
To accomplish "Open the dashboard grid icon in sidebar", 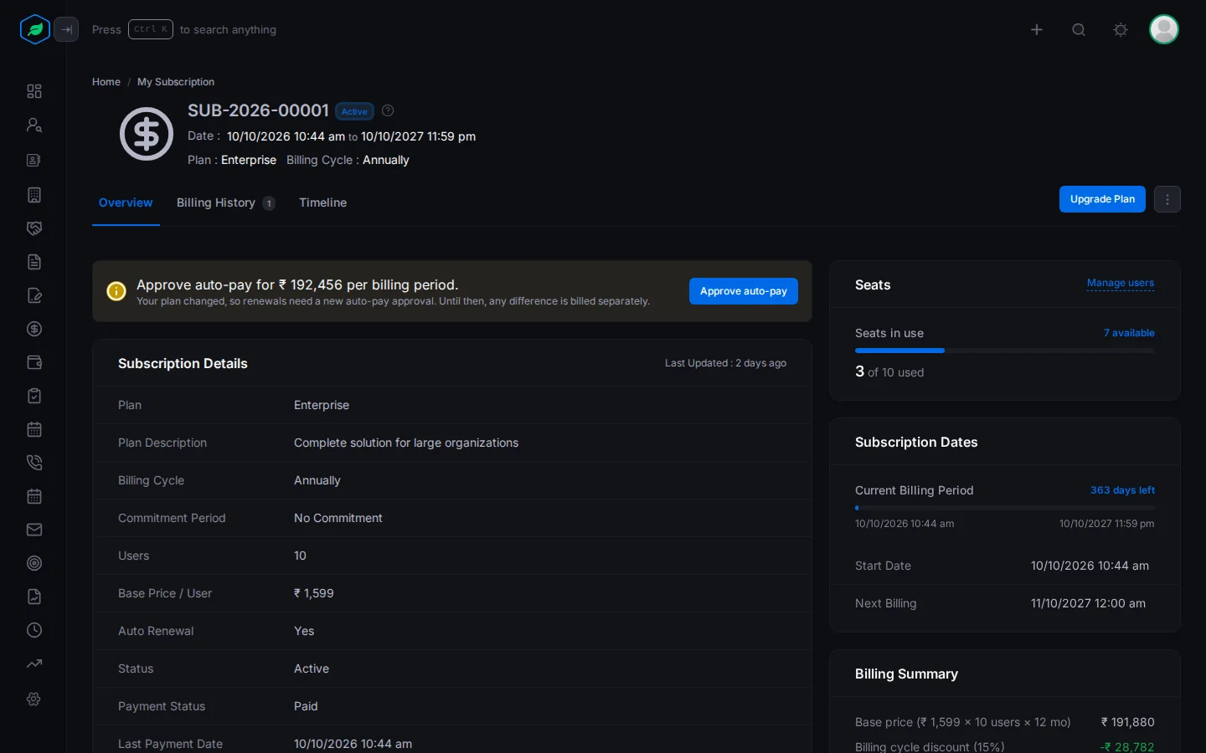I will (x=34, y=91).
